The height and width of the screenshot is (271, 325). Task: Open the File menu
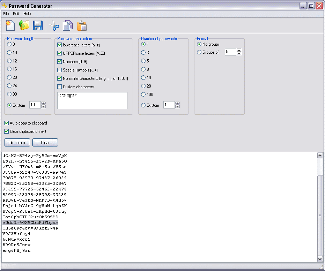click(6, 14)
